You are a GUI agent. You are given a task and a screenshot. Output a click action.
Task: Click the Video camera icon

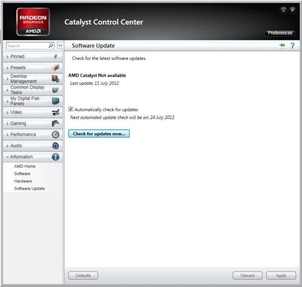coord(55,112)
